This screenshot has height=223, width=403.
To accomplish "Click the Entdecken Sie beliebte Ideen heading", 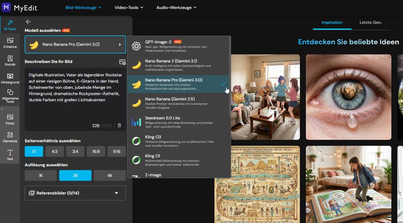I will [x=349, y=42].
